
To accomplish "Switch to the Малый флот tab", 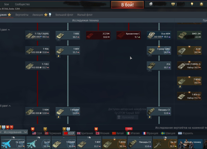I will 85,15.
